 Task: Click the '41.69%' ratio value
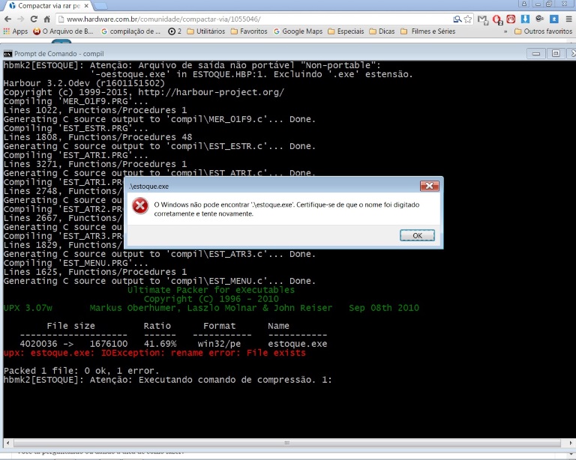[x=160, y=344]
